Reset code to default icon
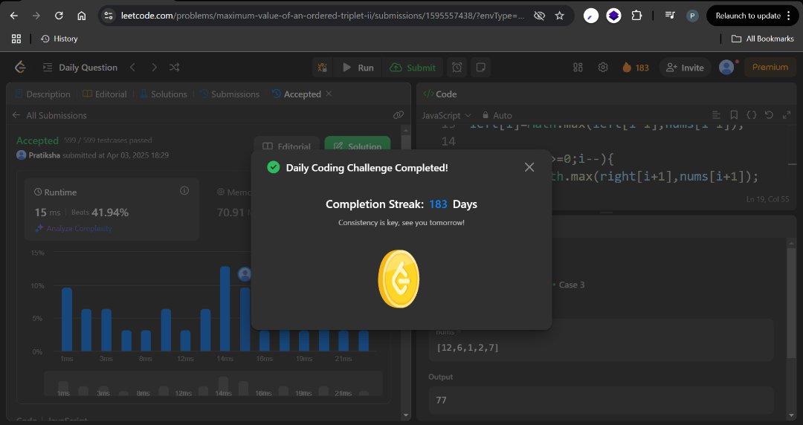 point(769,115)
